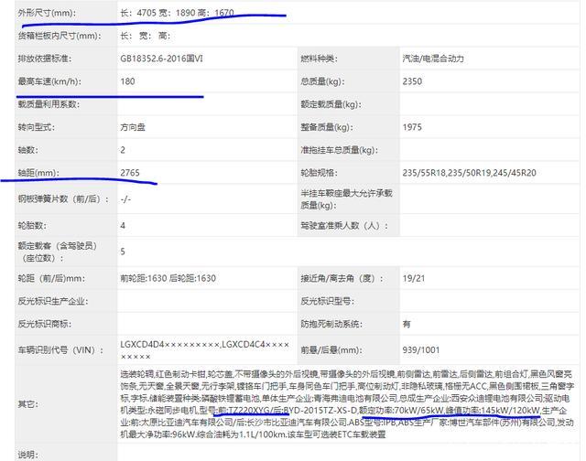Click peak power text 峰值功率:145kW/120kW
Viewport: 586px width, 461px height.
click(493, 410)
